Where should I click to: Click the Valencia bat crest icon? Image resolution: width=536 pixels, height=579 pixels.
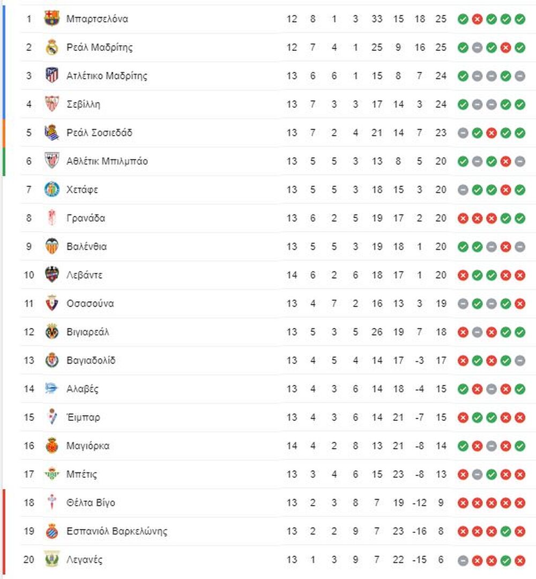pos(51,246)
